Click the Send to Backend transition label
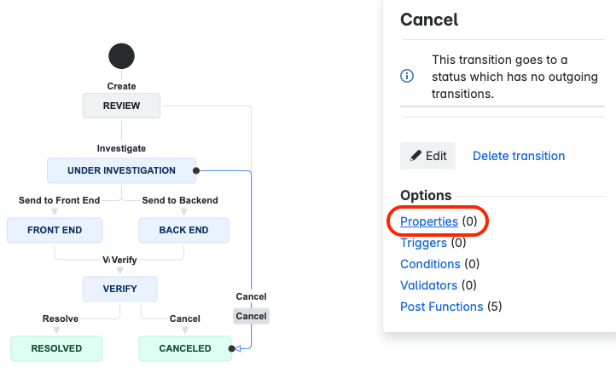This screenshot has width=616, height=373. (x=180, y=200)
